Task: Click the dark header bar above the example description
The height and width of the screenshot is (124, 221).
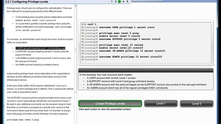Action: pyautogui.click(x=146, y=70)
